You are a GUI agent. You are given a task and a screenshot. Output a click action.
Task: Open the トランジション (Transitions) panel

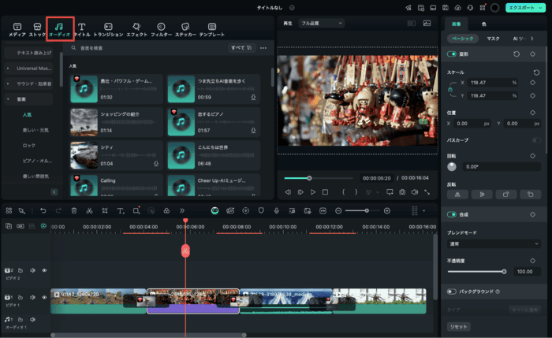[x=108, y=30]
